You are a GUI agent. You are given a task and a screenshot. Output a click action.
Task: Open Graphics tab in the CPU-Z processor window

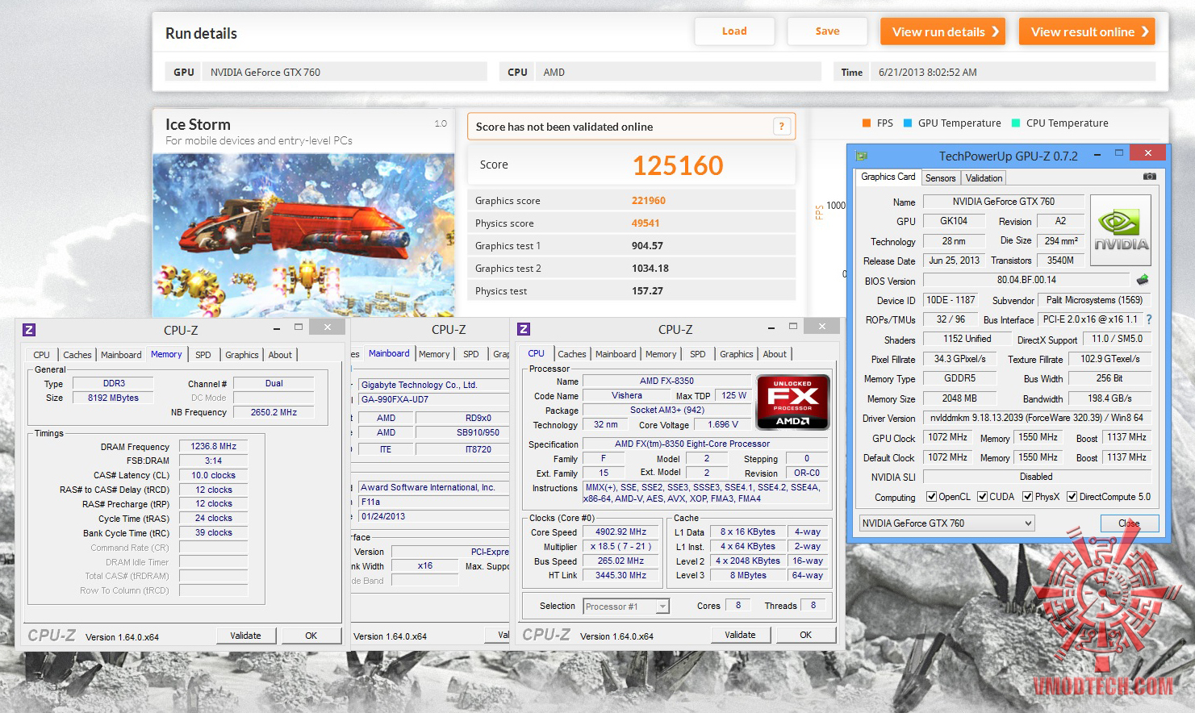click(x=737, y=354)
